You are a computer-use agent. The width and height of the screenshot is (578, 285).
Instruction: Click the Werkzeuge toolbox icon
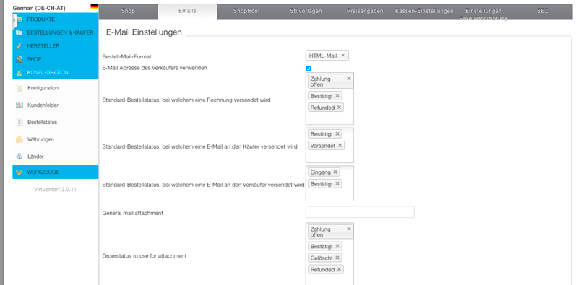20,172
